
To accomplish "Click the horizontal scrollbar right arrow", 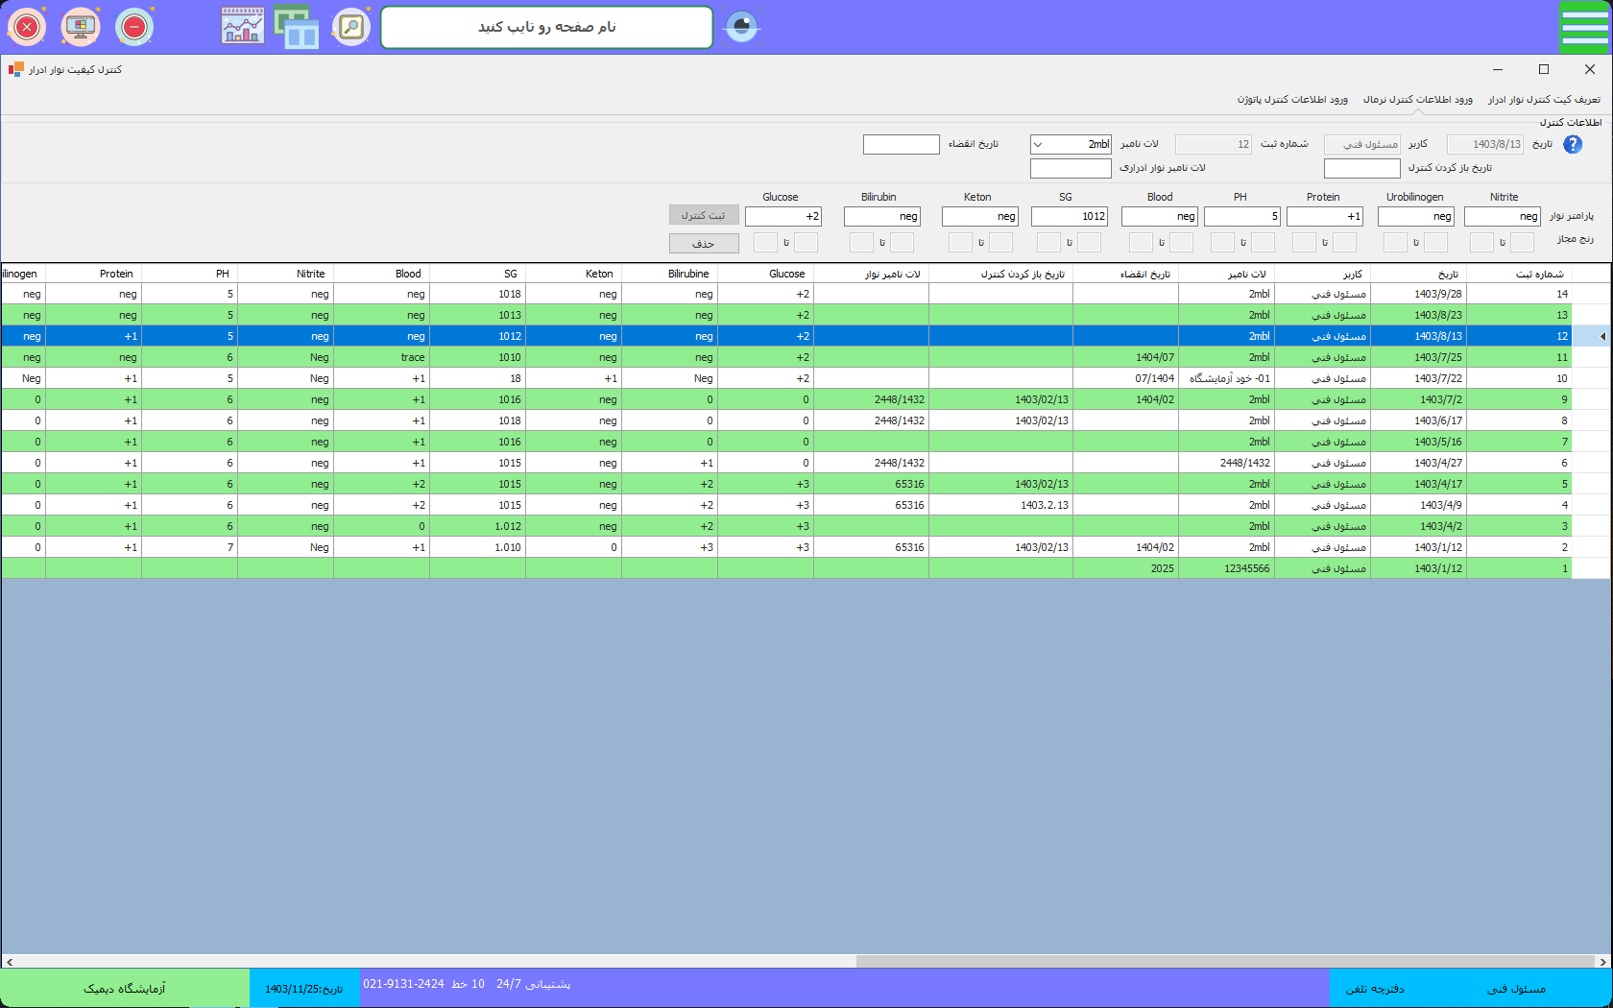I will (1602, 961).
